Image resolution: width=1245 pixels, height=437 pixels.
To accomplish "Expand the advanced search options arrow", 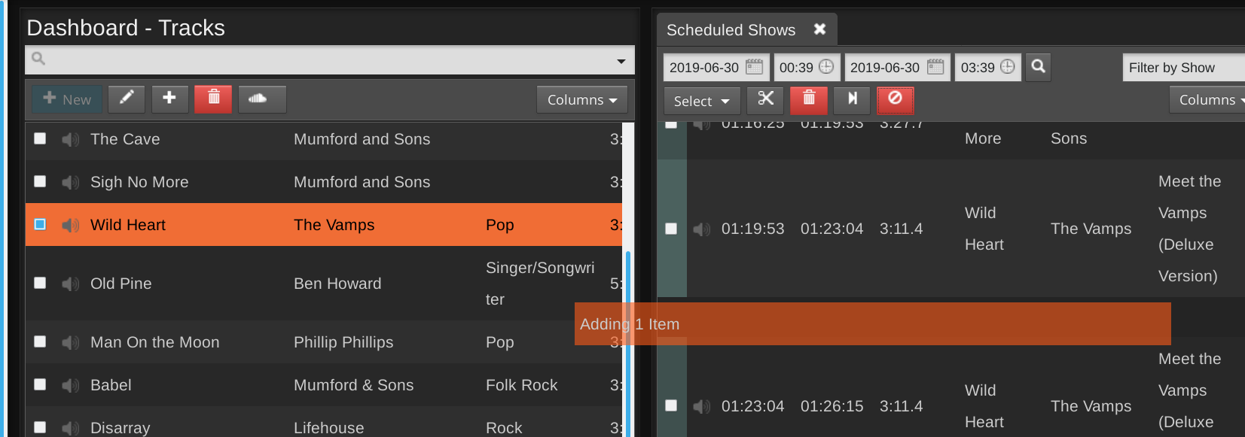I will point(621,61).
